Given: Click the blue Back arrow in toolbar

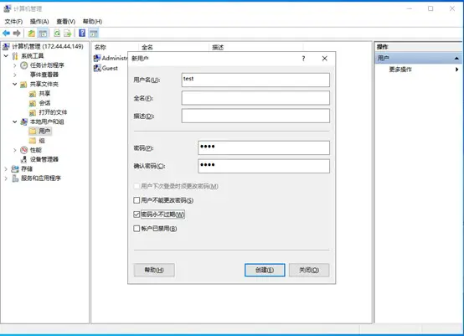Looking at the screenshot, I should tap(6, 34).
